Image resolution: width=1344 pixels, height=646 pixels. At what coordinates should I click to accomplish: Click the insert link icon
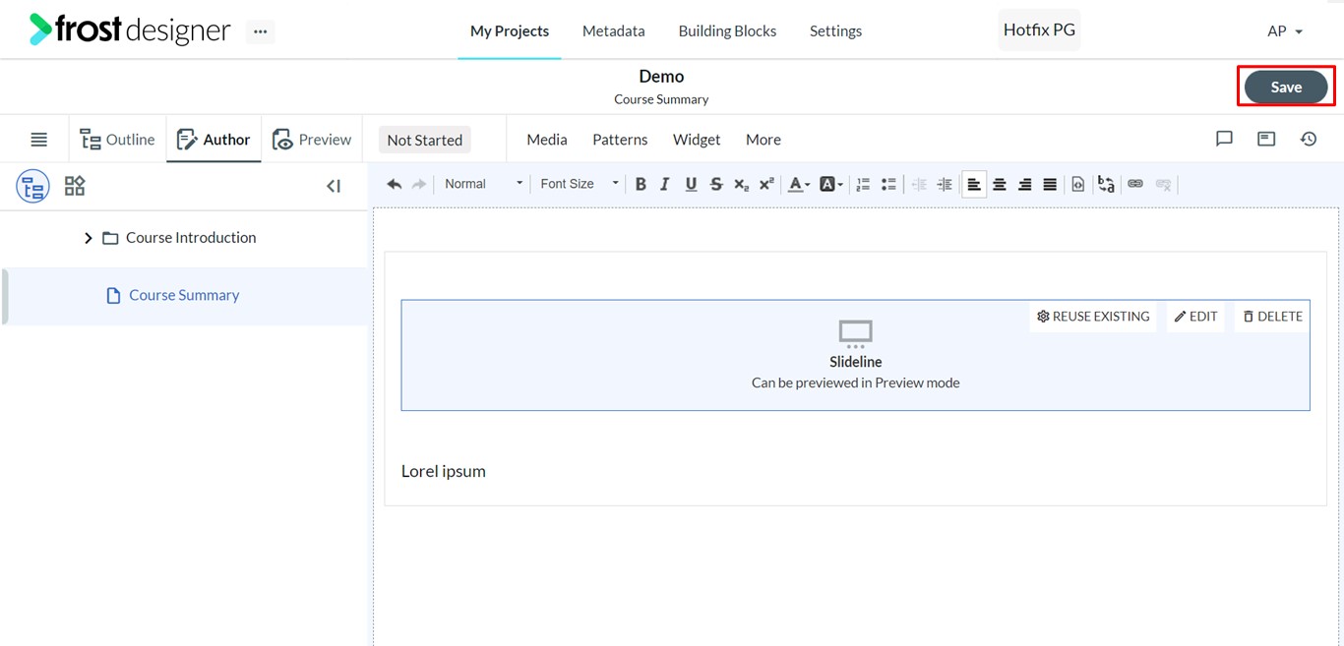tap(1135, 184)
